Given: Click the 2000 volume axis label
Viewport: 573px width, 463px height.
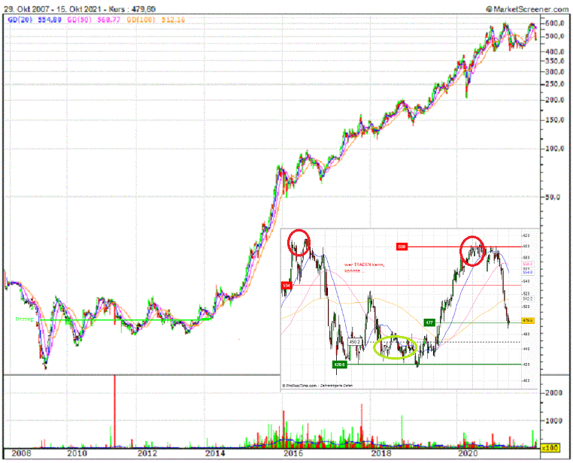Looking at the screenshot, I should click(x=553, y=393).
